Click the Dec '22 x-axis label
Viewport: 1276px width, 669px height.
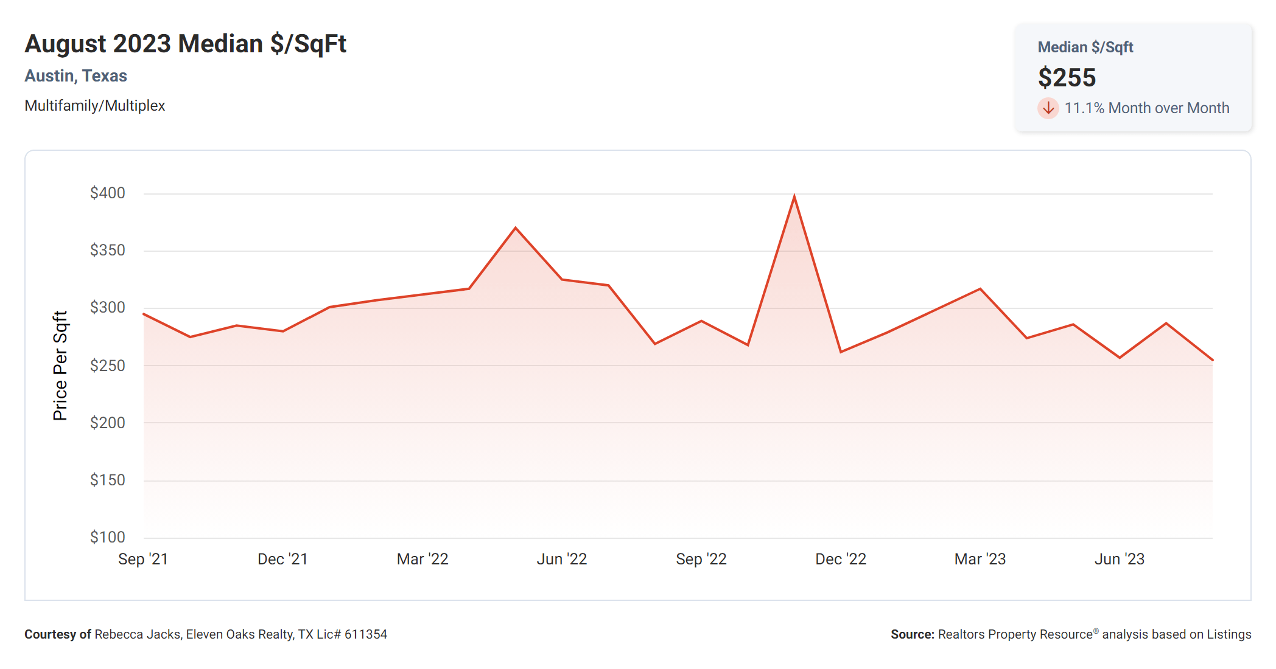[x=840, y=559]
